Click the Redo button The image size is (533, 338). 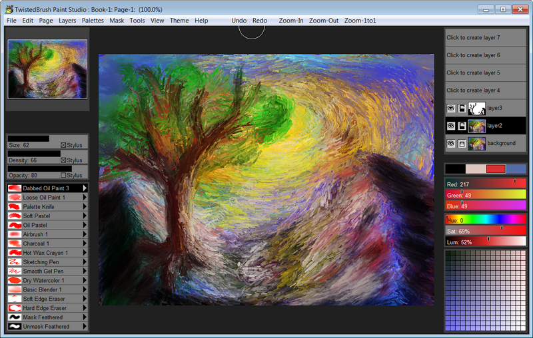pyautogui.click(x=260, y=21)
